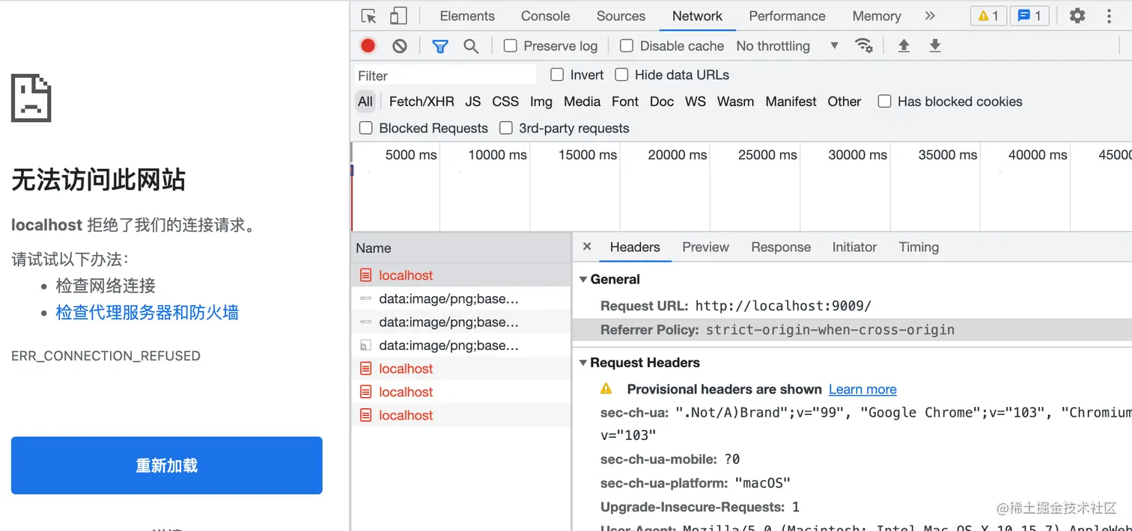
Task: Filter requests by Img
Action: coord(541,101)
